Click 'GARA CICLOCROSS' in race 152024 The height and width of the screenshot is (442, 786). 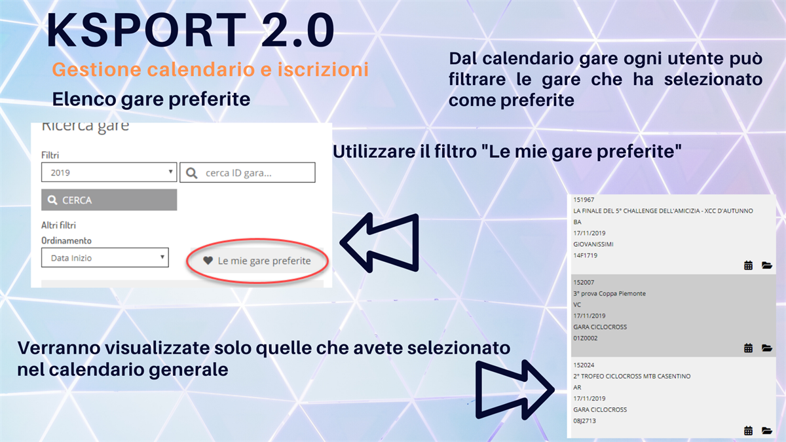pos(600,410)
